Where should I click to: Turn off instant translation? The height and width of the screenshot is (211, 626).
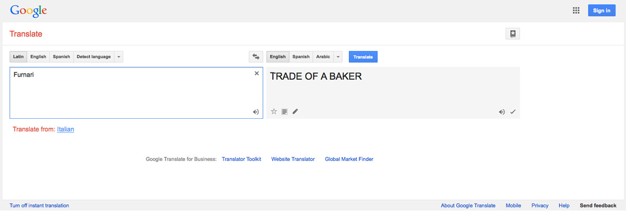point(40,206)
